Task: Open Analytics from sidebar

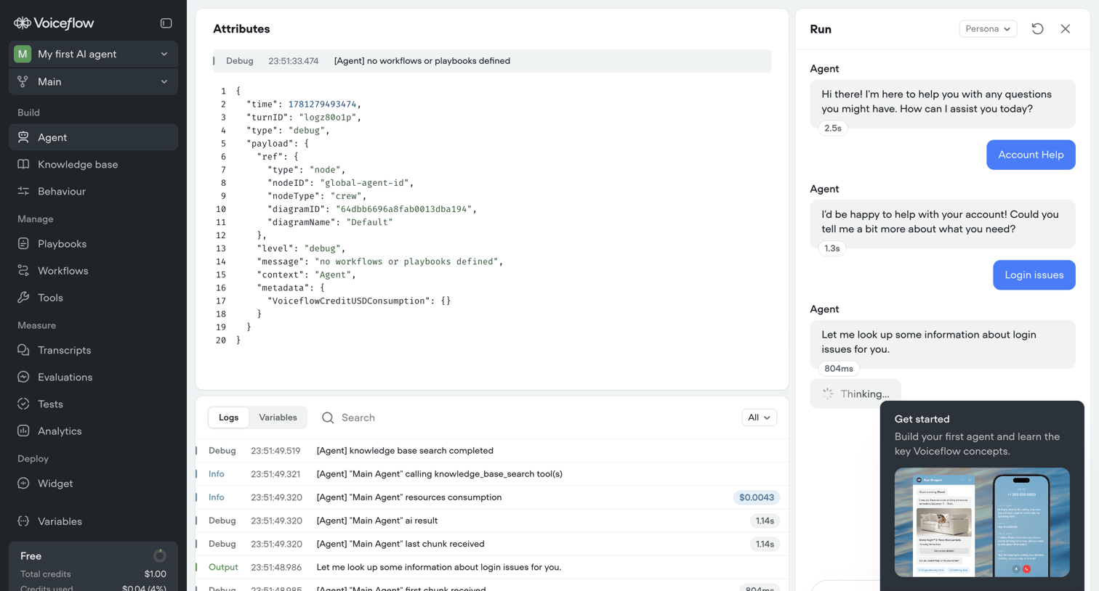Action: point(60,431)
